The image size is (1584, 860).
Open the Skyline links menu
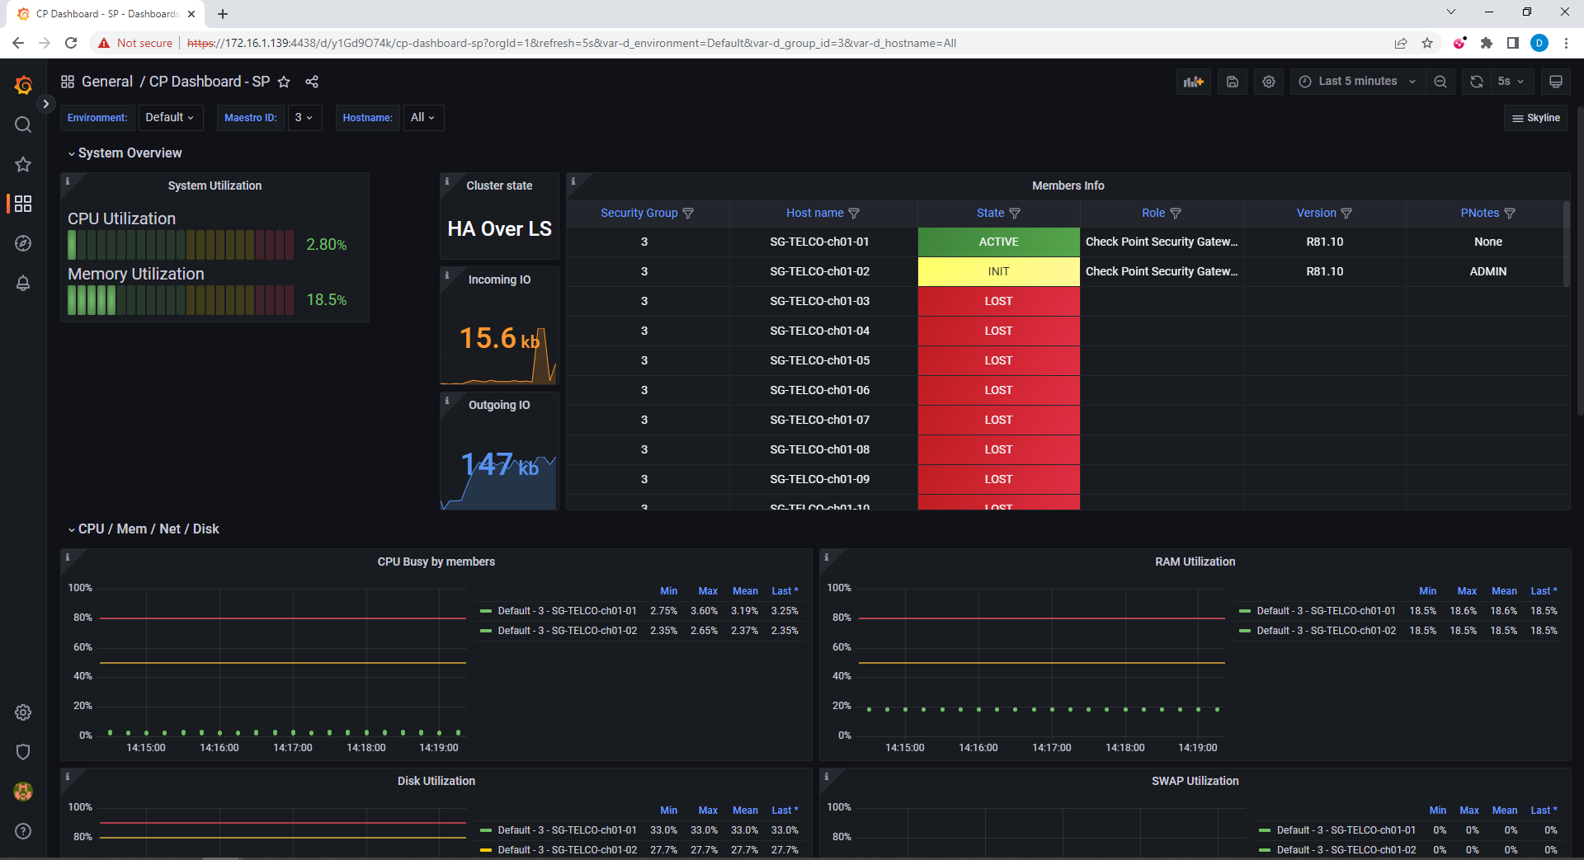click(1535, 118)
